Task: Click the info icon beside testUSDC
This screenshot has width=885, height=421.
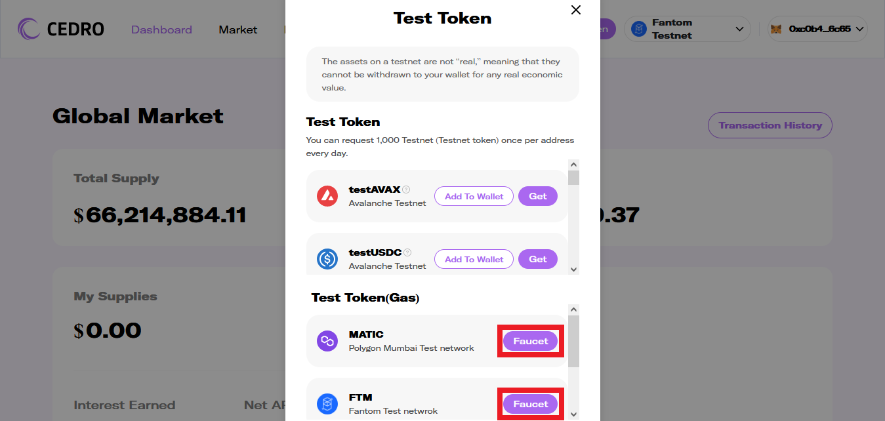Action: point(407,252)
